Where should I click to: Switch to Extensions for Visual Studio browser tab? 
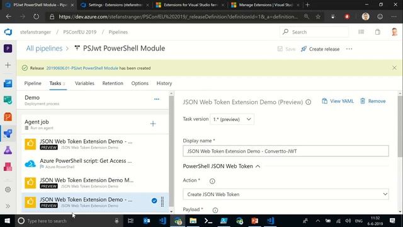click(190, 5)
